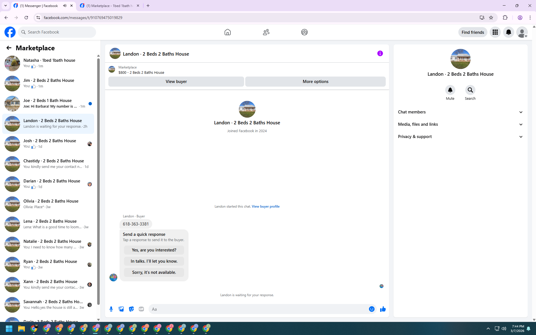536x335 pixels.
Task: Open the View buyer profile link
Action: (266, 206)
